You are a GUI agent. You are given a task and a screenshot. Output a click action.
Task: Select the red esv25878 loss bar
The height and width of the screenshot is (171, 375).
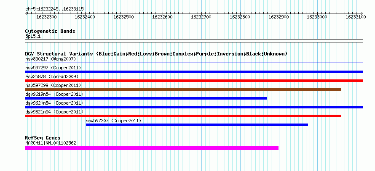pyautogui.click(x=194, y=81)
